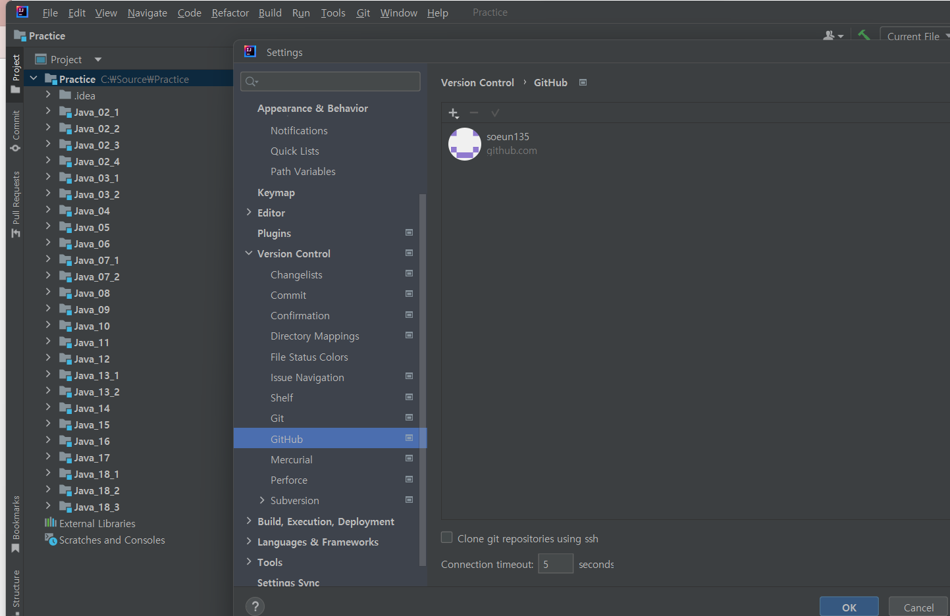Click the Remove account minus icon
950x616 pixels.
[x=474, y=113]
